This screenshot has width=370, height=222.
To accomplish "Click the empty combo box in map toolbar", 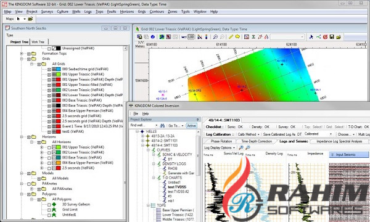I will [287, 37].
